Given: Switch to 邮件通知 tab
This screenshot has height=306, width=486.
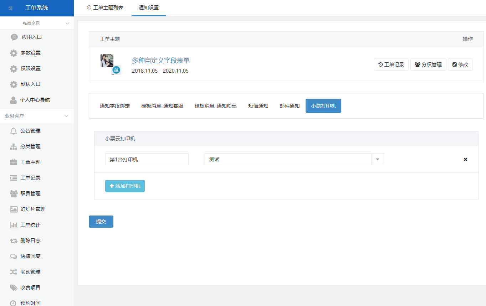Looking at the screenshot, I should point(290,106).
